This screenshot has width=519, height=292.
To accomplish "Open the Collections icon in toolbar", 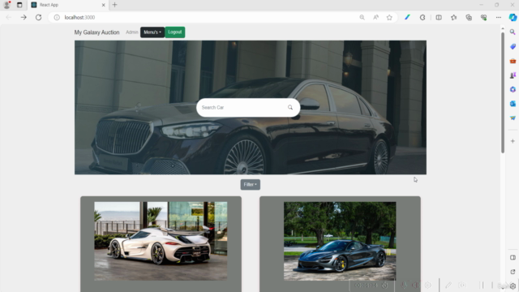I will coord(469,18).
